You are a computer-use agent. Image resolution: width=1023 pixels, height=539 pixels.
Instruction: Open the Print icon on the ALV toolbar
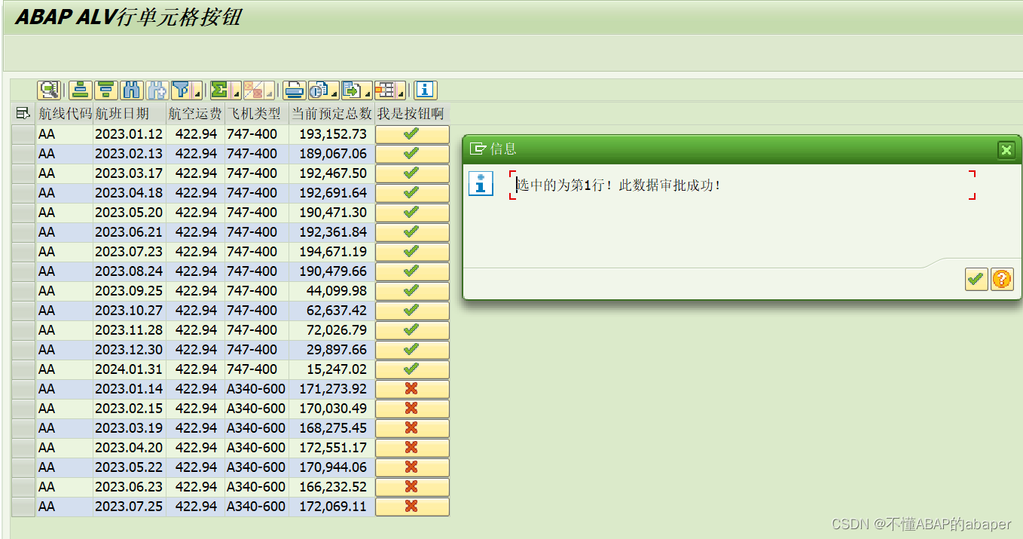click(x=293, y=90)
